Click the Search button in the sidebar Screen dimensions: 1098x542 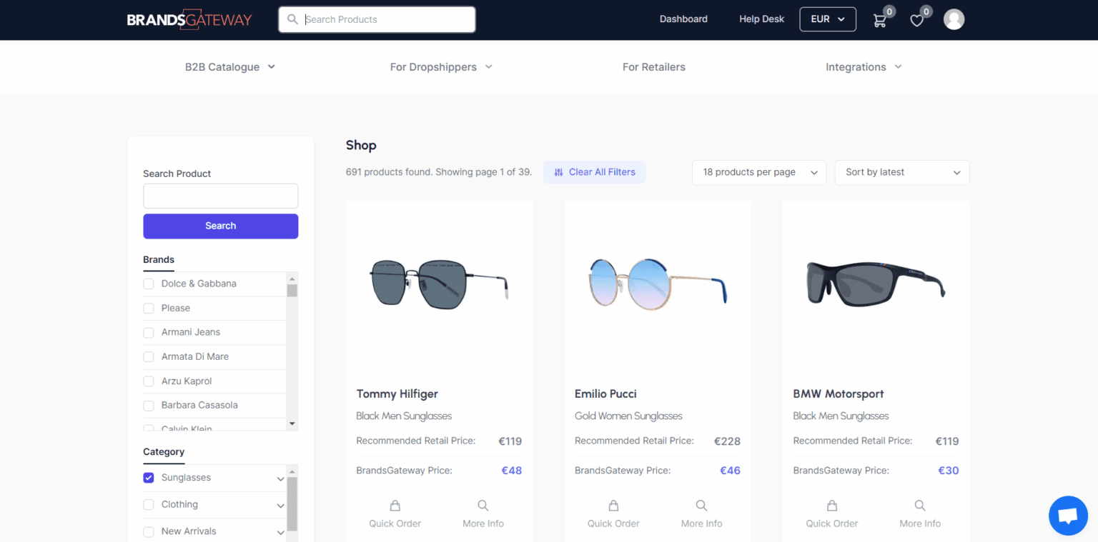tap(220, 226)
